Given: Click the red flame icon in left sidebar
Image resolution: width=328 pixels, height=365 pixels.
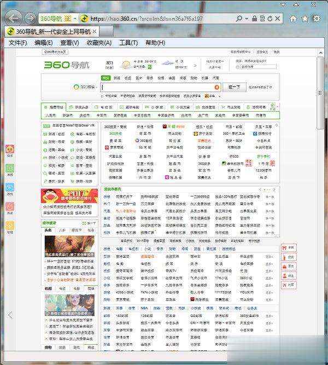Looking at the screenshot, I should (x=10, y=206).
